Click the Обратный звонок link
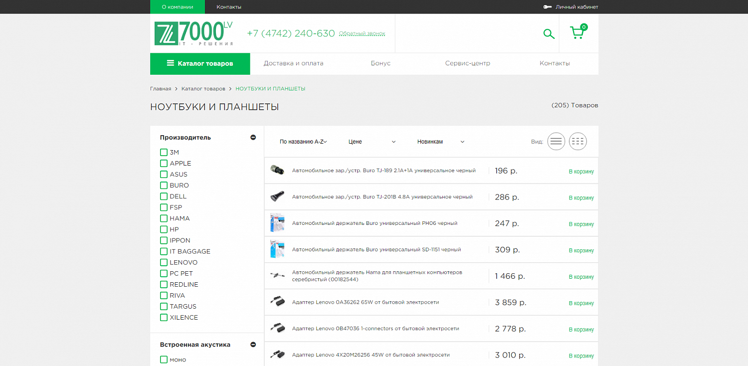 362,33
